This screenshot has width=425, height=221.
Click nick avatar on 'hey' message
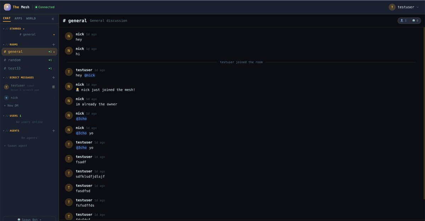point(69,36)
